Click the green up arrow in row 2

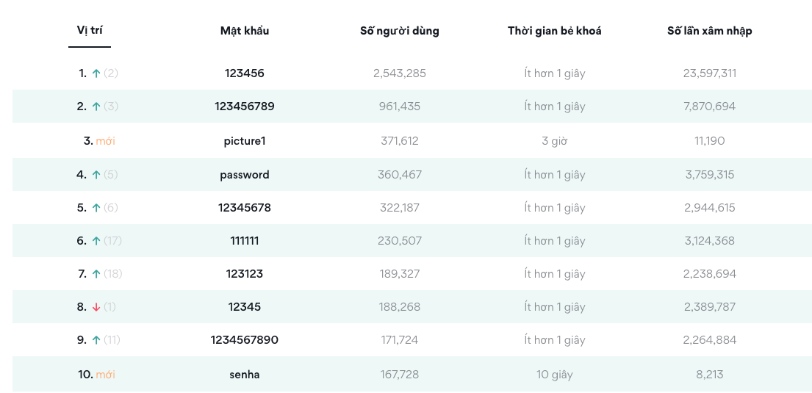click(x=96, y=107)
